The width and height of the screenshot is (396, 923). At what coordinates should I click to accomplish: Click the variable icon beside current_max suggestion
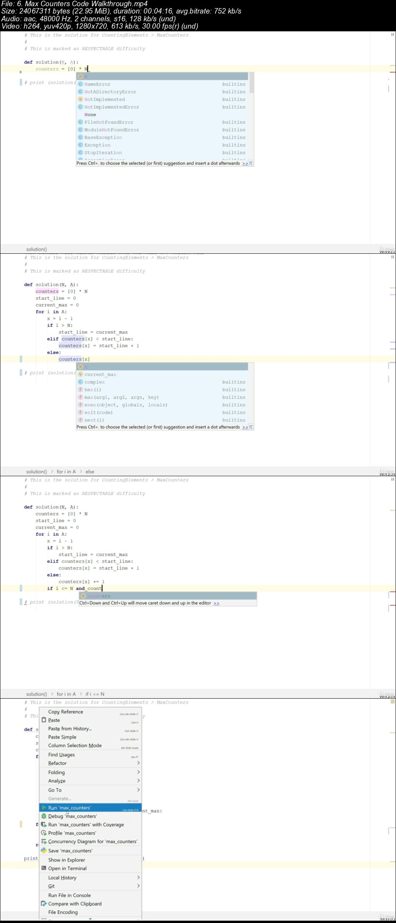(81, 374)
